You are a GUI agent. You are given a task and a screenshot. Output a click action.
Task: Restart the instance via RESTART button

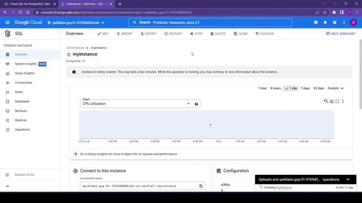(x=173, y=34)
